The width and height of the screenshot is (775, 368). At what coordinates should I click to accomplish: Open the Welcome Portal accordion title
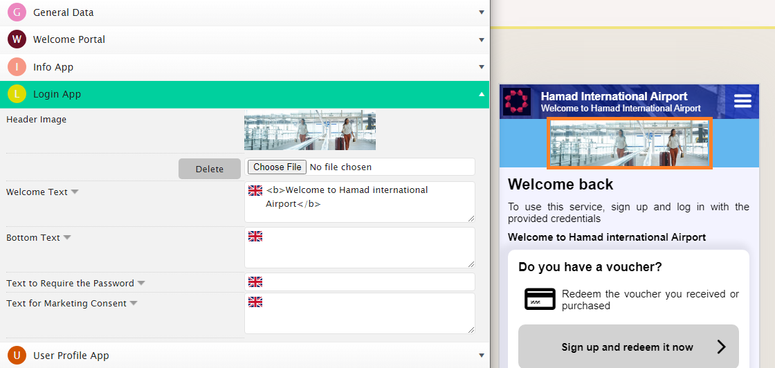[x=69, y=39]
